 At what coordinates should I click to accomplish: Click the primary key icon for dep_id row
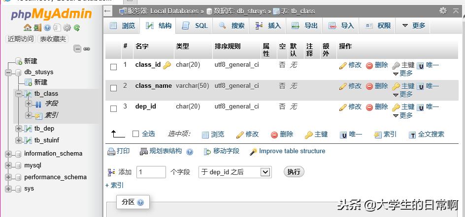click(396, 108)
